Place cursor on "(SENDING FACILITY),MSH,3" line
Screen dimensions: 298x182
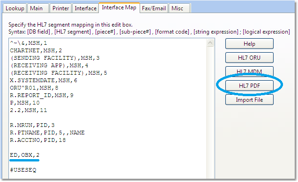[x=55, y=58]
